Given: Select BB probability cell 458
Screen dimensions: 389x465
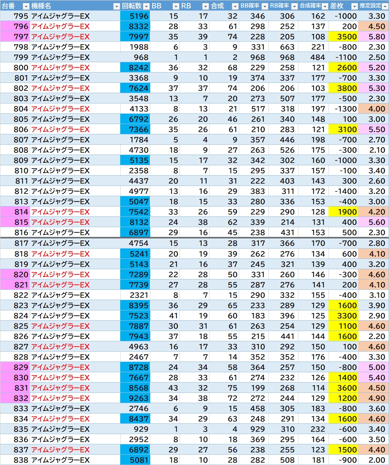Looking at the screenshot, I should pyautogui.click(x=254, y=409).
